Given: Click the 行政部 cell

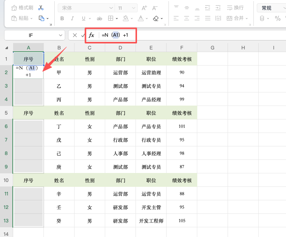Looking at the screenshot, I should pyautogui.click(x=121, y=140).
